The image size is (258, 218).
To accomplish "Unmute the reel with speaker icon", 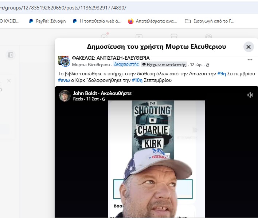I will tap(250, 95).
